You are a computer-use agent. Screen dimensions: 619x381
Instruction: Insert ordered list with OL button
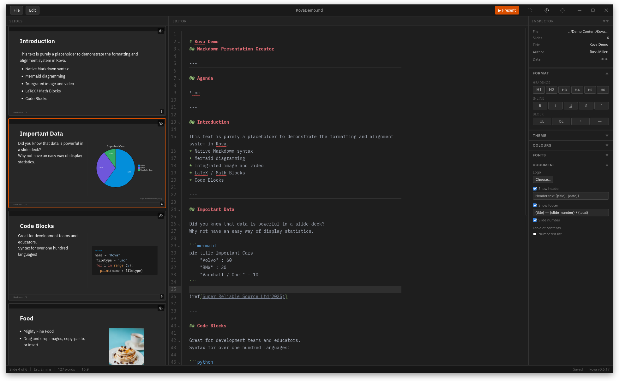click(561, 121)
